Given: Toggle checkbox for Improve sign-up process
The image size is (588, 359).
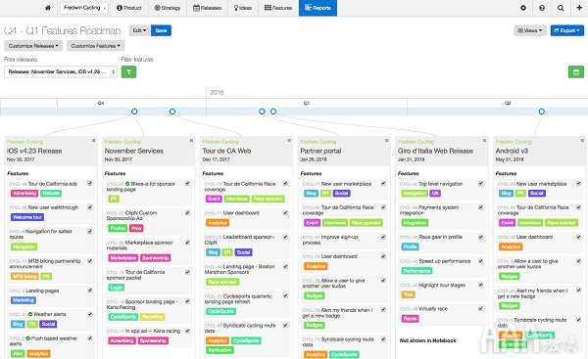Looking at the screenshot, I should pyautogui.click(x=383, y=237).
